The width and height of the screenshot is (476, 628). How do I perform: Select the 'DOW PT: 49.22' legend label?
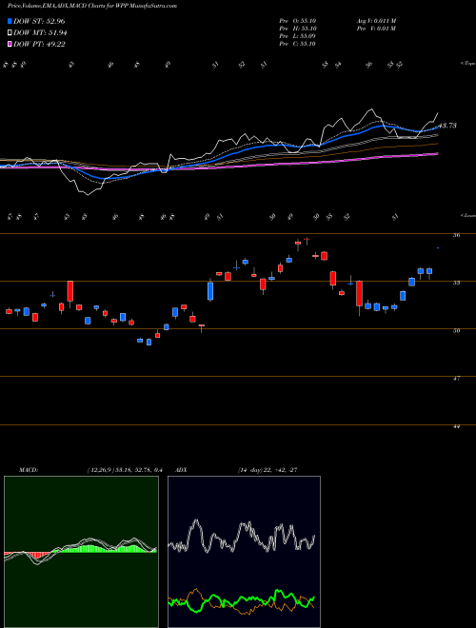pyautogui.click(x=39, y=45)
